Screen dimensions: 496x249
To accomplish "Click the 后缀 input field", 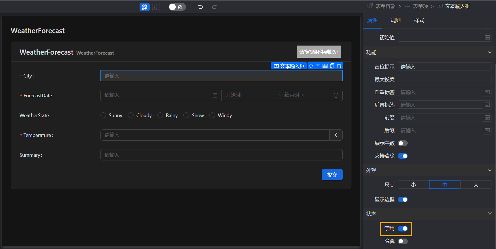I will point(441,130).
